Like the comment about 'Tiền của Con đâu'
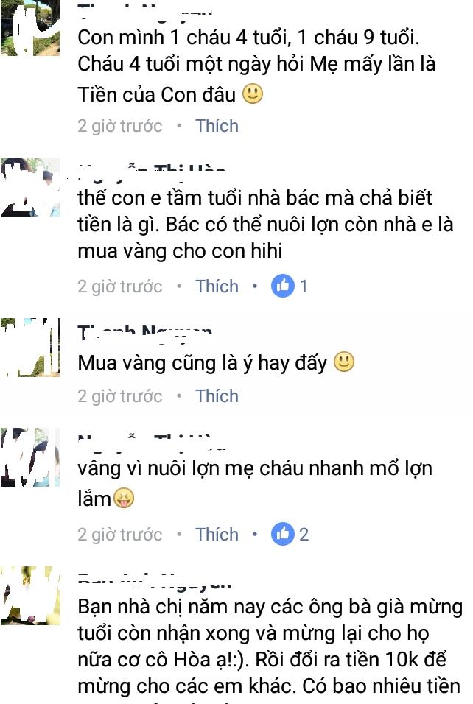The image size is (473, 704). pos(217,126)
